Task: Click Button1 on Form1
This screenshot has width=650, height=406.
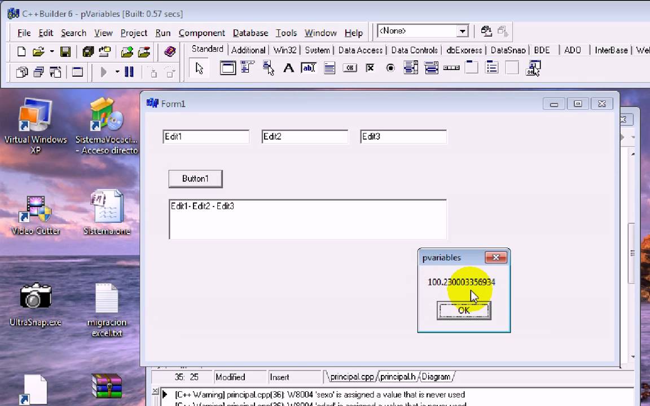Action: pos(195,179)
